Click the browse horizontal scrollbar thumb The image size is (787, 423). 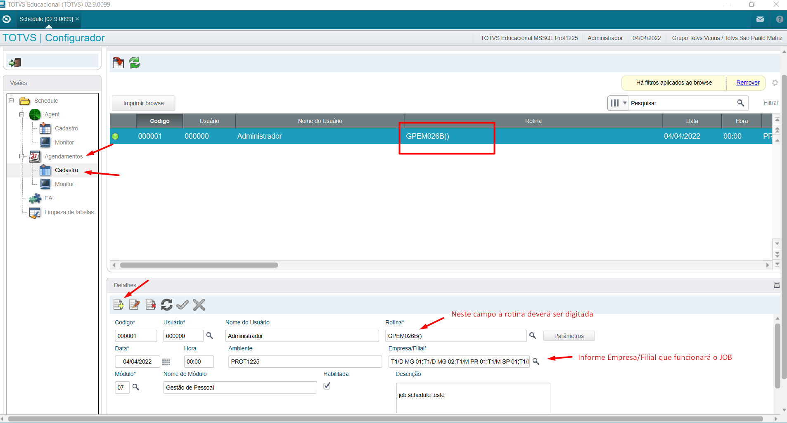pos(199,265)
